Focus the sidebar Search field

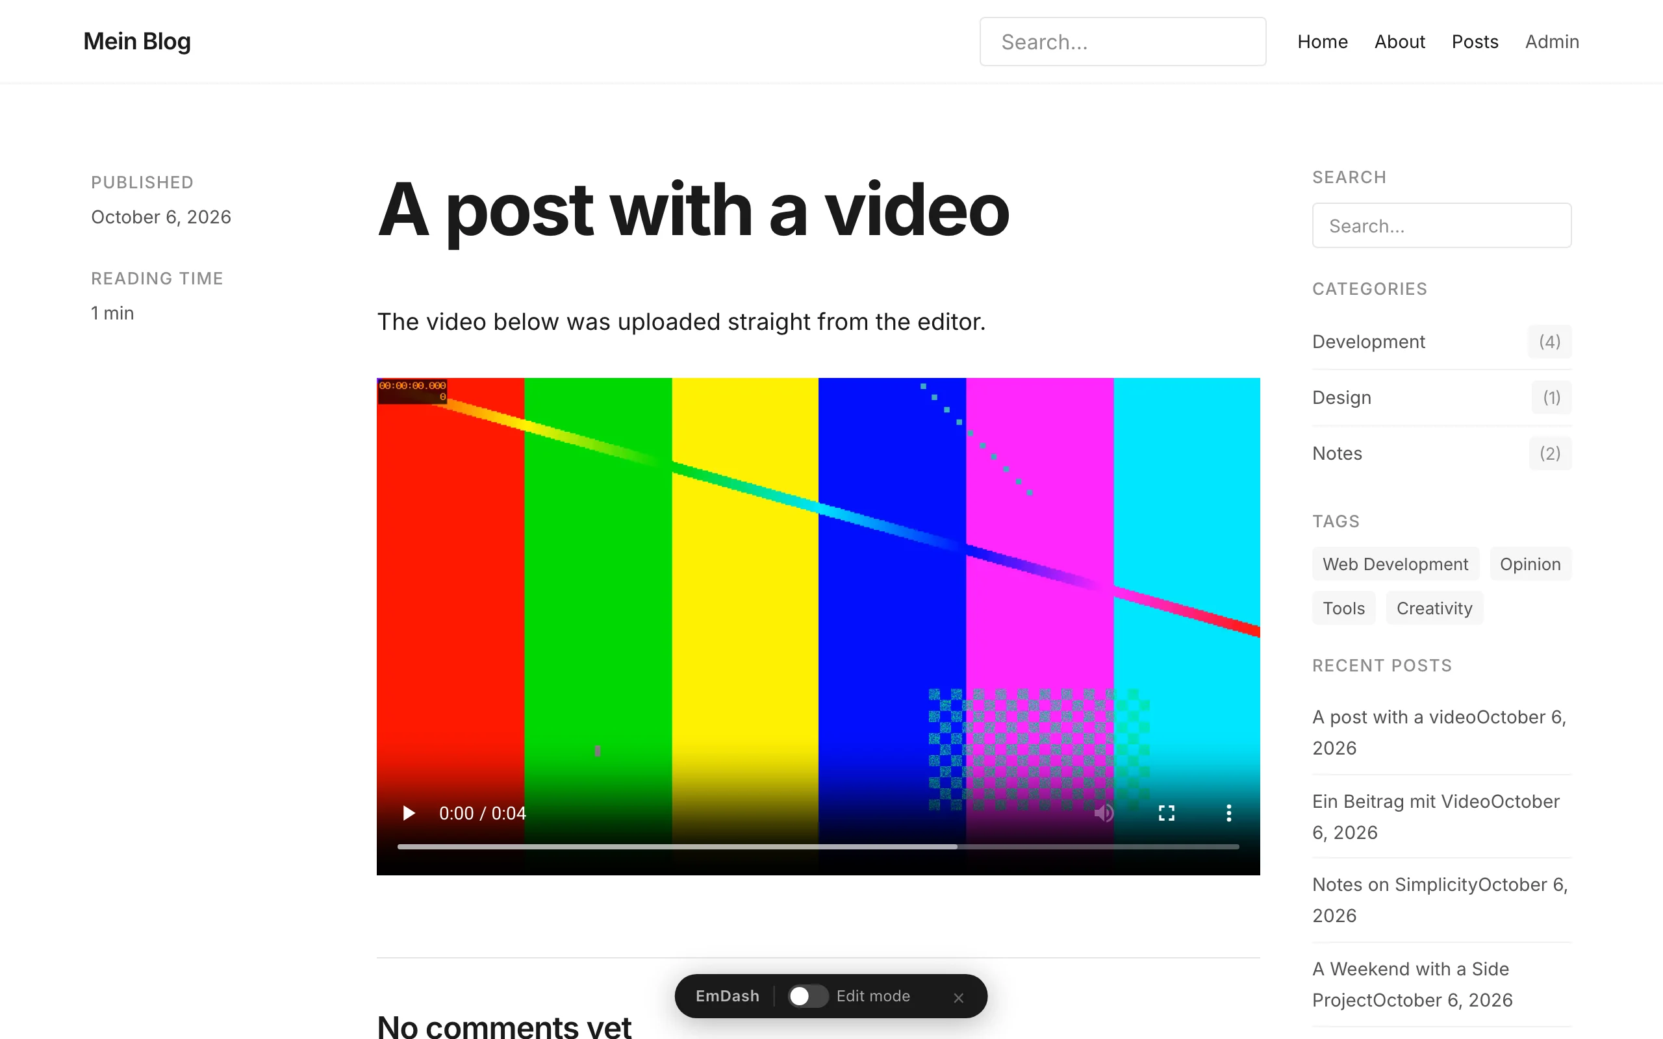coord(1441,225)
